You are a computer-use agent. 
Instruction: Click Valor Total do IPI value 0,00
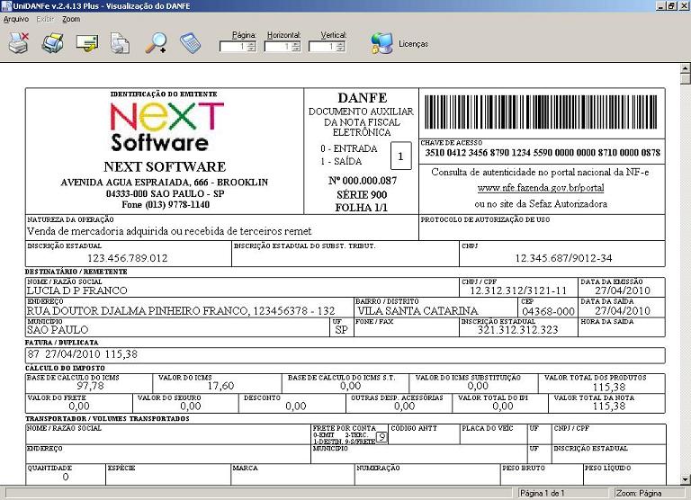(x=503, y=406)
